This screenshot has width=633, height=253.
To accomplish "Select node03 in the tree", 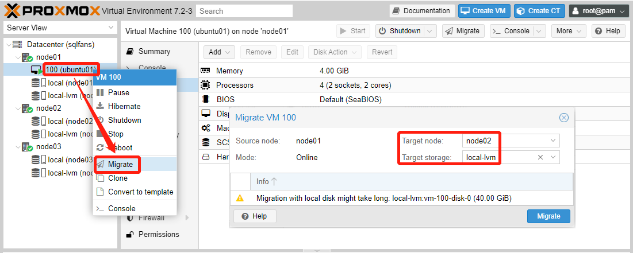I will (x=48, y=147).
